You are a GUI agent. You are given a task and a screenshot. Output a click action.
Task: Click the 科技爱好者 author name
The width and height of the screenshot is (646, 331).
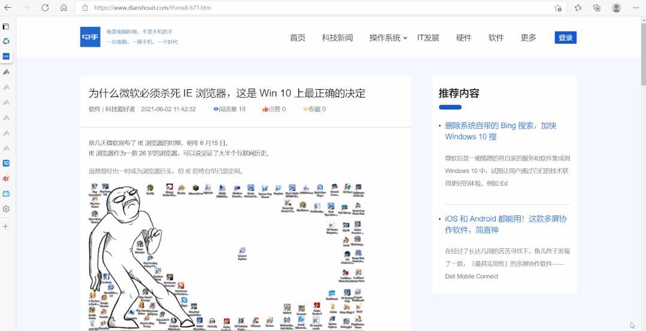tap(120, 109)
